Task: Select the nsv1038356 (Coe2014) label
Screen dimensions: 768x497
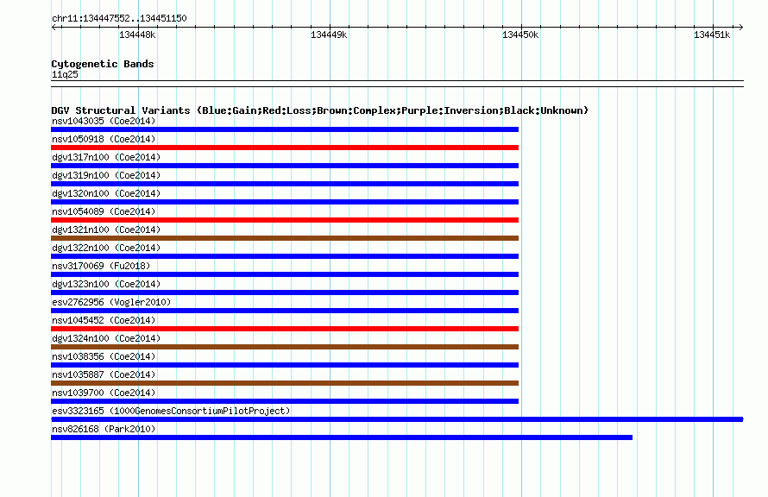Action: [x=104, y=356]
